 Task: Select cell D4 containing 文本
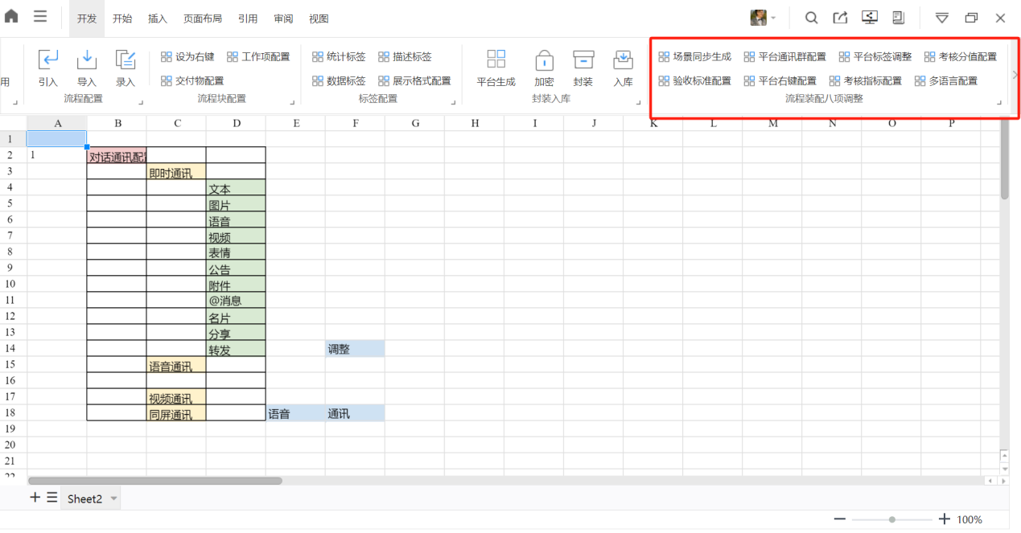(x=235, y=189)
